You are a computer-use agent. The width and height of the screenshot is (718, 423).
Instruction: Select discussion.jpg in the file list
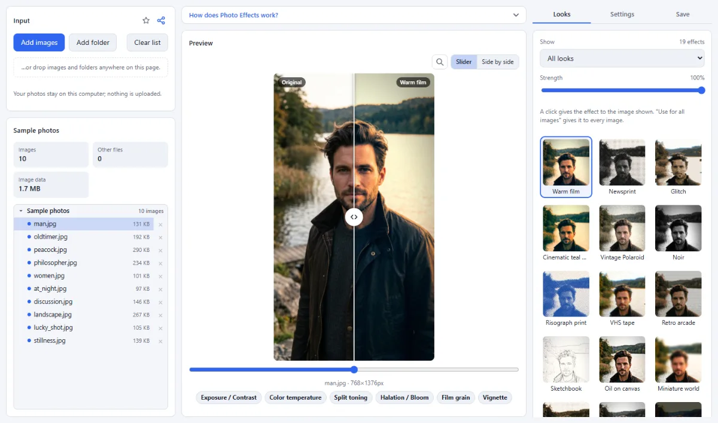pyautogui.click(x=84, y=302)
